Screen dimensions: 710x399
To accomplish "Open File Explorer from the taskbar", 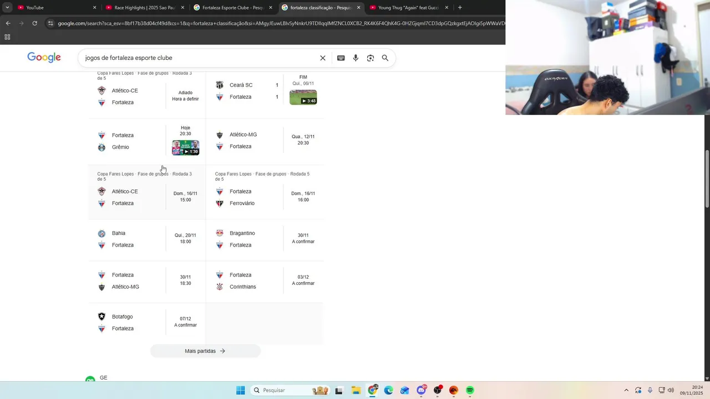I will click(356, 391).
